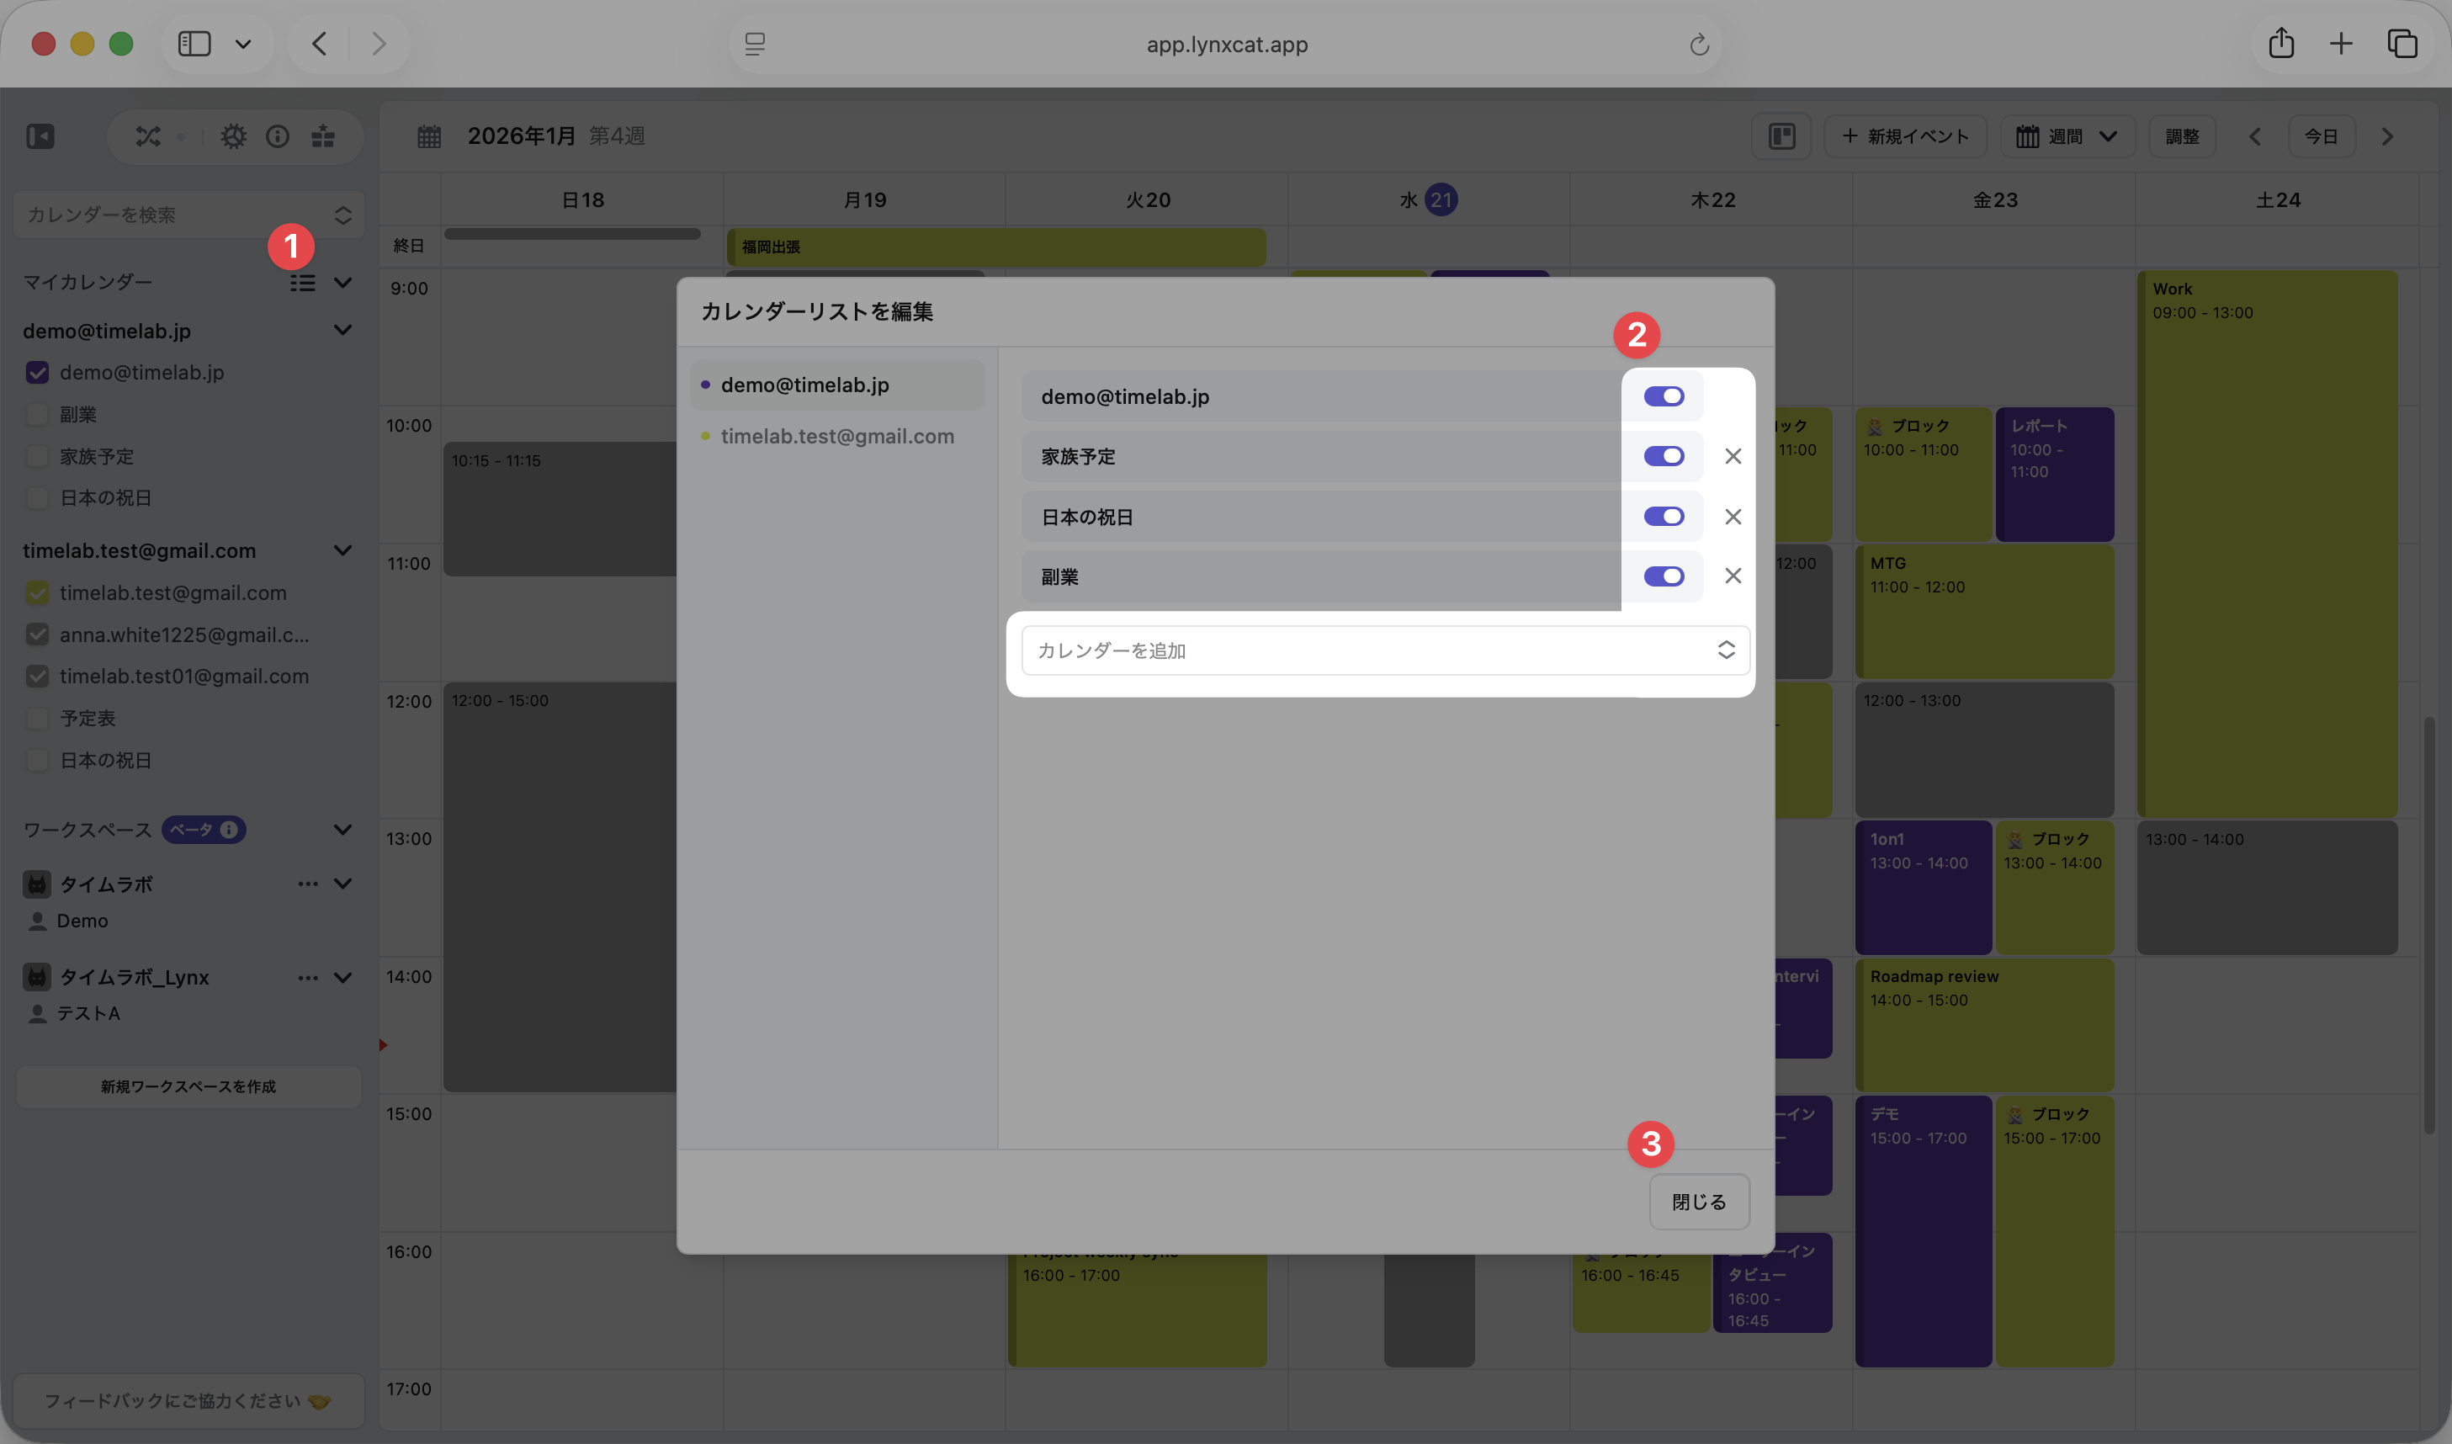Collapse the sidebar with the panel icon

coord(41,136)
